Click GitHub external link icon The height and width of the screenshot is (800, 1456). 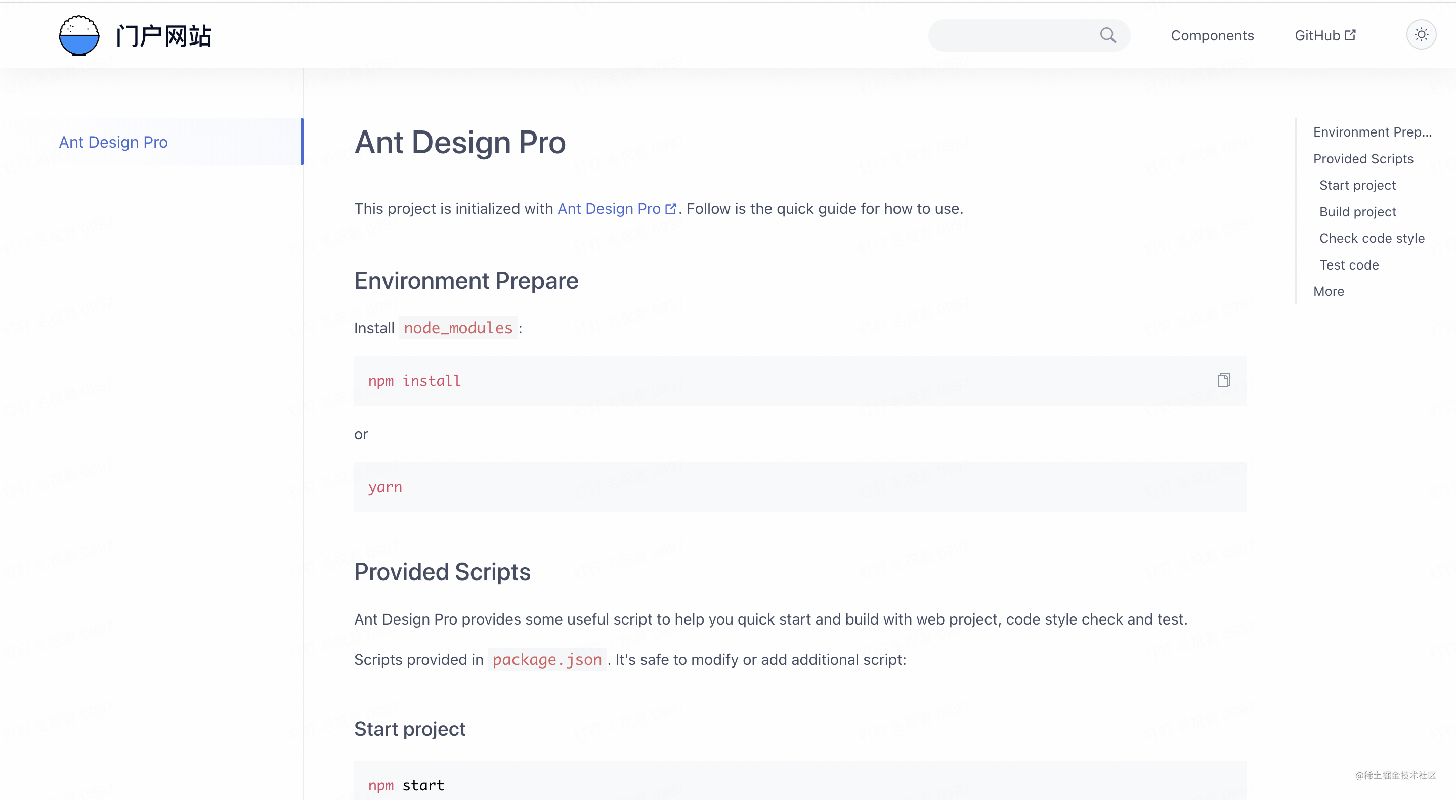click(x=1350, y=35)
